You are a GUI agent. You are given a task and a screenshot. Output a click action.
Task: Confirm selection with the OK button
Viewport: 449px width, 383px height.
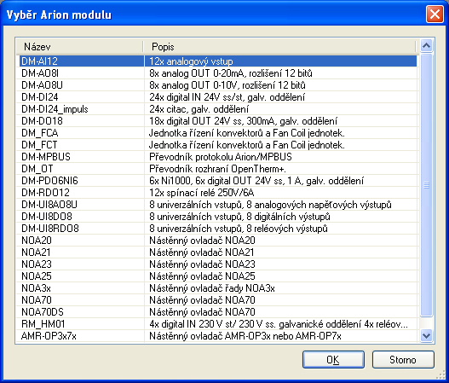pos(333,359)
